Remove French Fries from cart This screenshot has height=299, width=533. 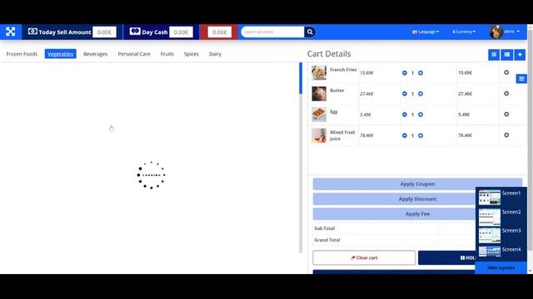506,72
